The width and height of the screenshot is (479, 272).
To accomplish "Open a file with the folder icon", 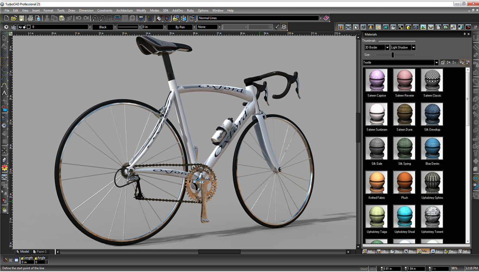I will pyautogui.click(x=14, y=18).
